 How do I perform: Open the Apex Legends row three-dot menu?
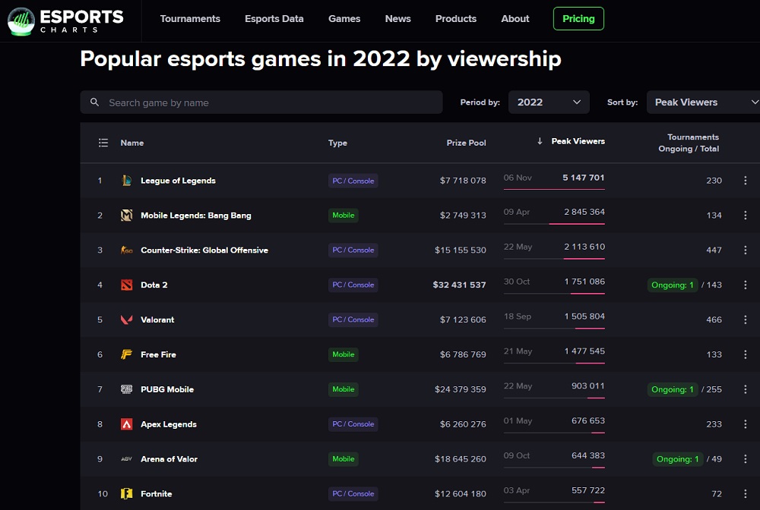pyautogui.click(x=745, y=424)
